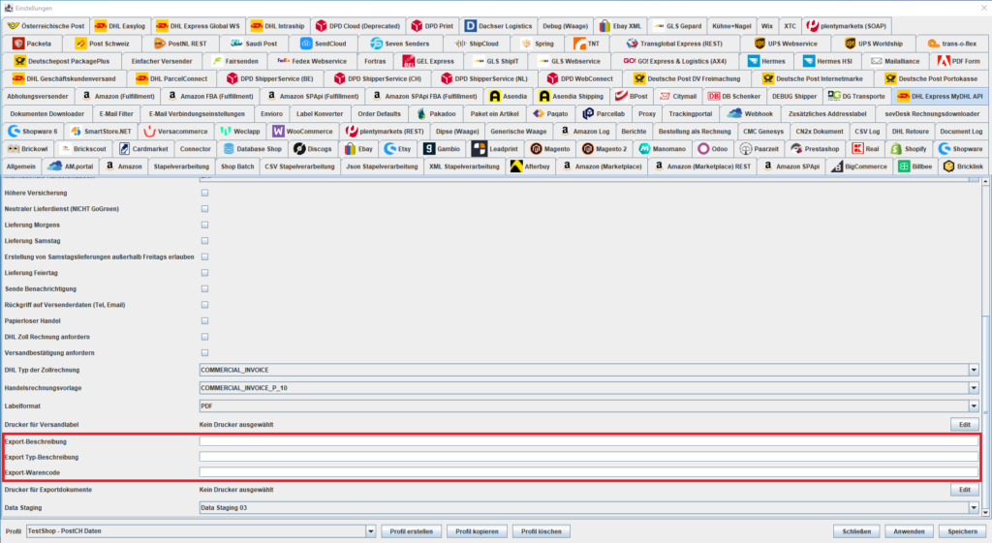Edit Drucker für Versandlabel
Viewport: 992px width, 543px height.
point(964,425)
